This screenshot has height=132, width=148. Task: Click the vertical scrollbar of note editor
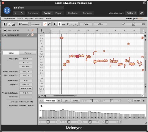click(145, 65)
